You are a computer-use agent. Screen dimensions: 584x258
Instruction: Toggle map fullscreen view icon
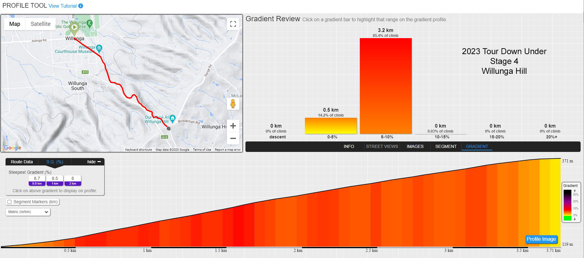233,24
